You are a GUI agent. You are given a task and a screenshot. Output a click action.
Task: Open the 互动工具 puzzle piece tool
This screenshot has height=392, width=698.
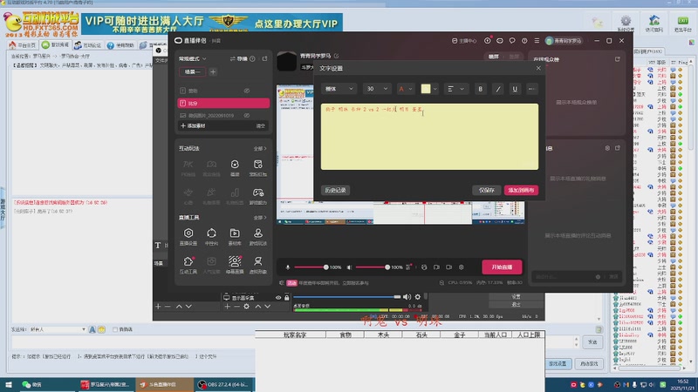click(188, 265)
